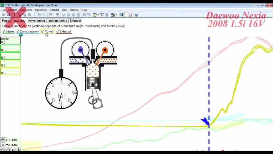Image resolution: width=273 pixels, height=154 pixels.
Task: Open the Operations menu
Action: pos(26,10)
